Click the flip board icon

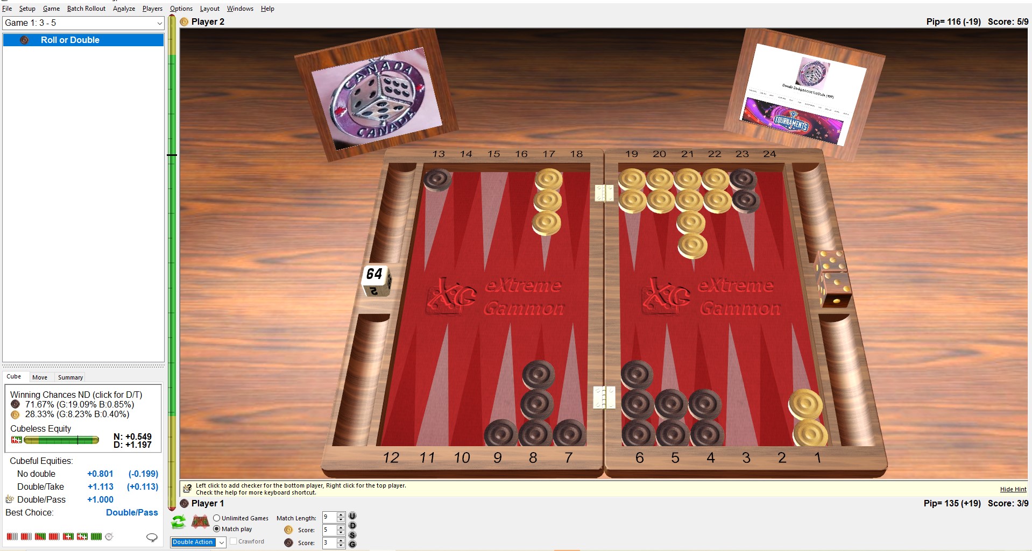coord(200,521)
